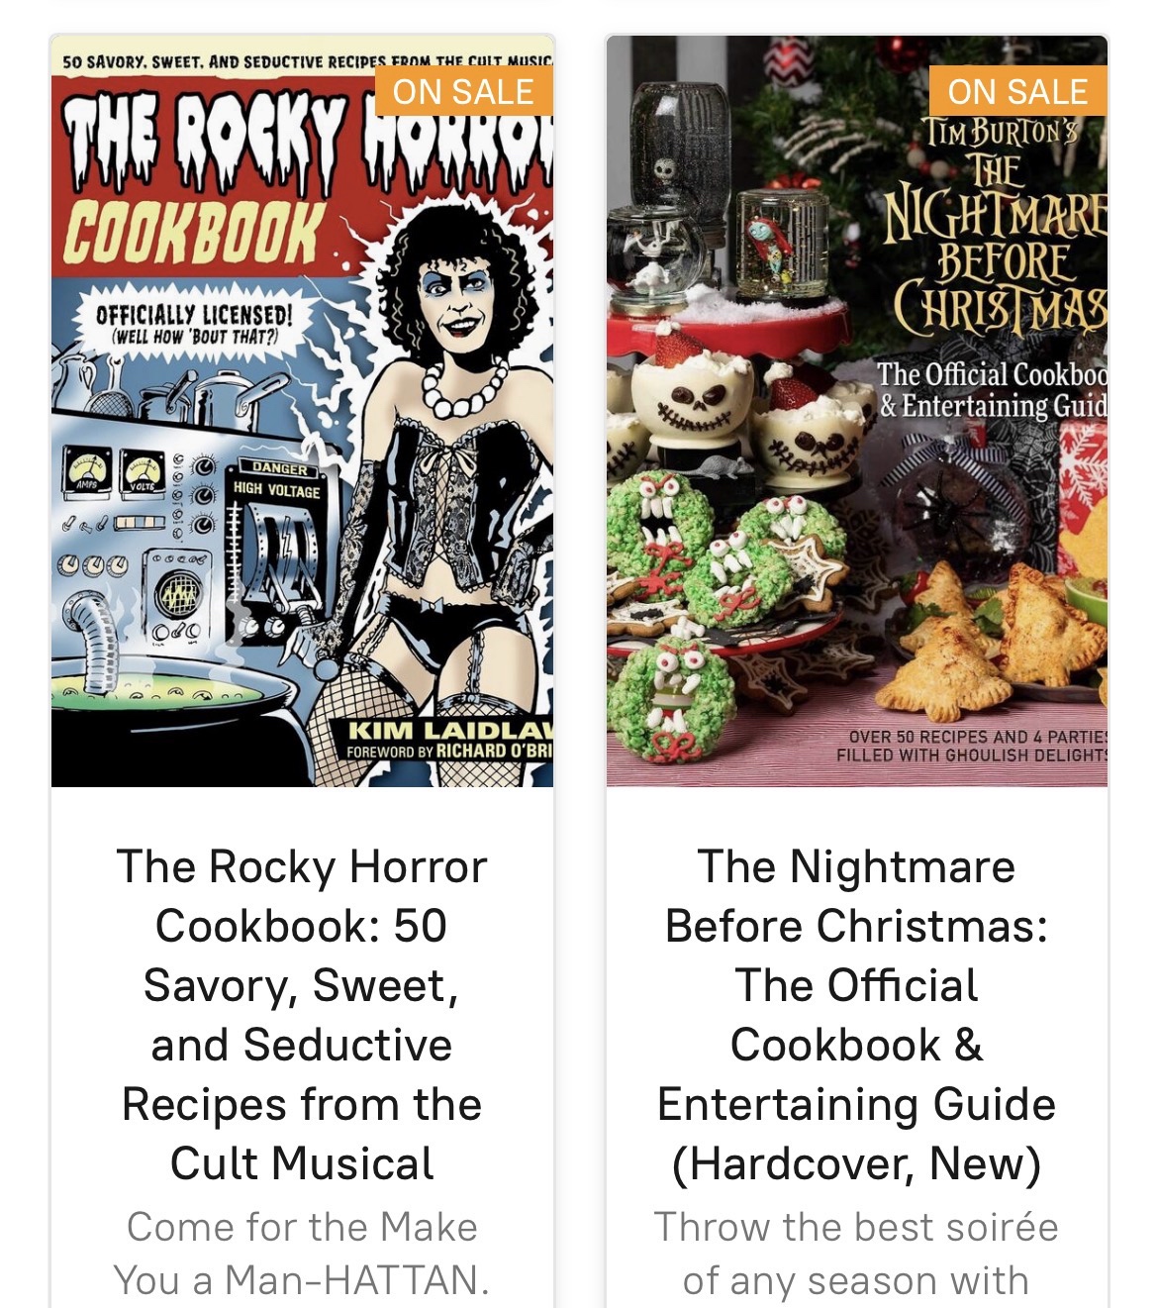Click the 'Officially Licensed!' burst on the cover

point(195,324)
